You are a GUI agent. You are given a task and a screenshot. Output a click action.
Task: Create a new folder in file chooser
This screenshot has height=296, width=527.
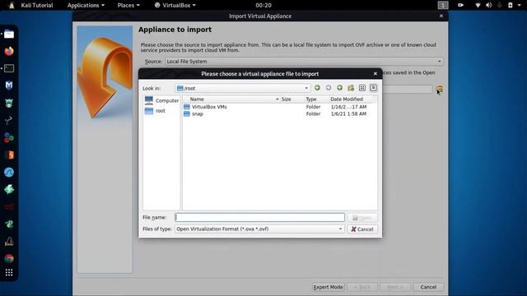351,88
